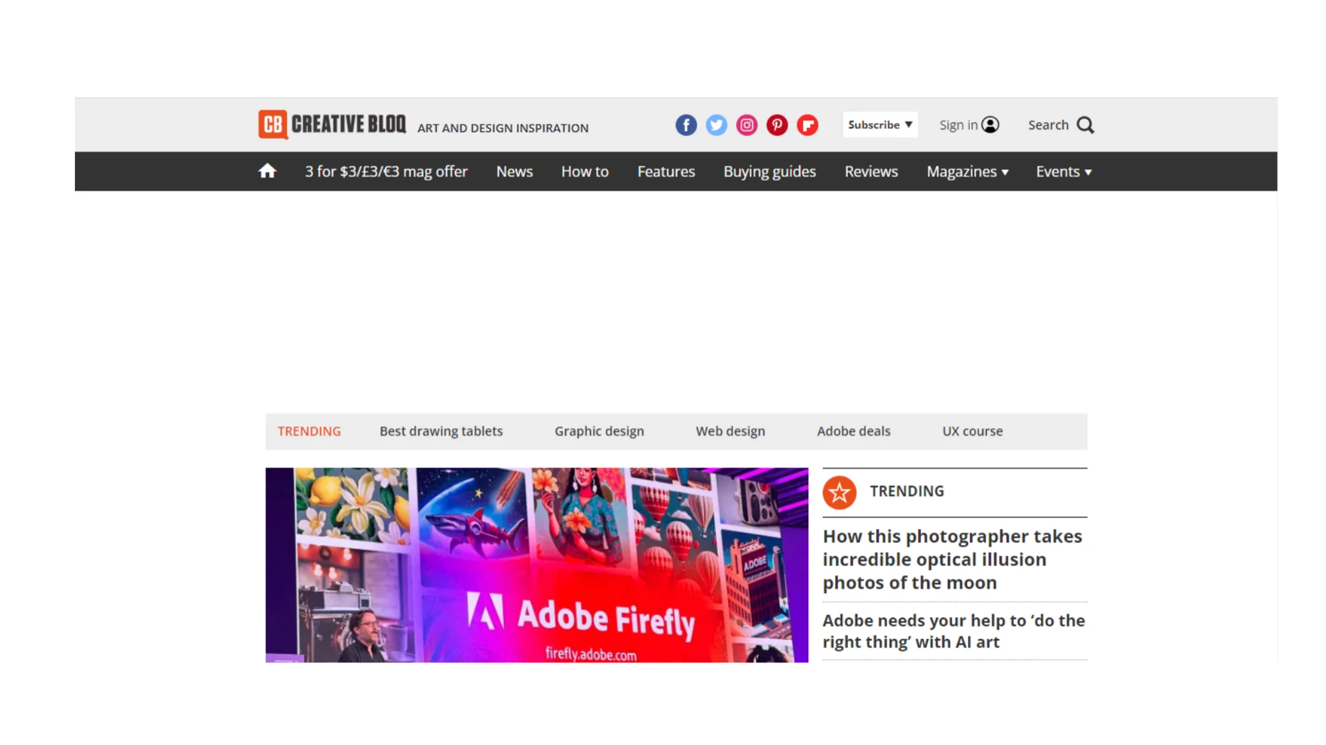This screenshot has height=745, width=1326.
Task: Open the Pinterest social icon
Action: click(x=777, y=125)
